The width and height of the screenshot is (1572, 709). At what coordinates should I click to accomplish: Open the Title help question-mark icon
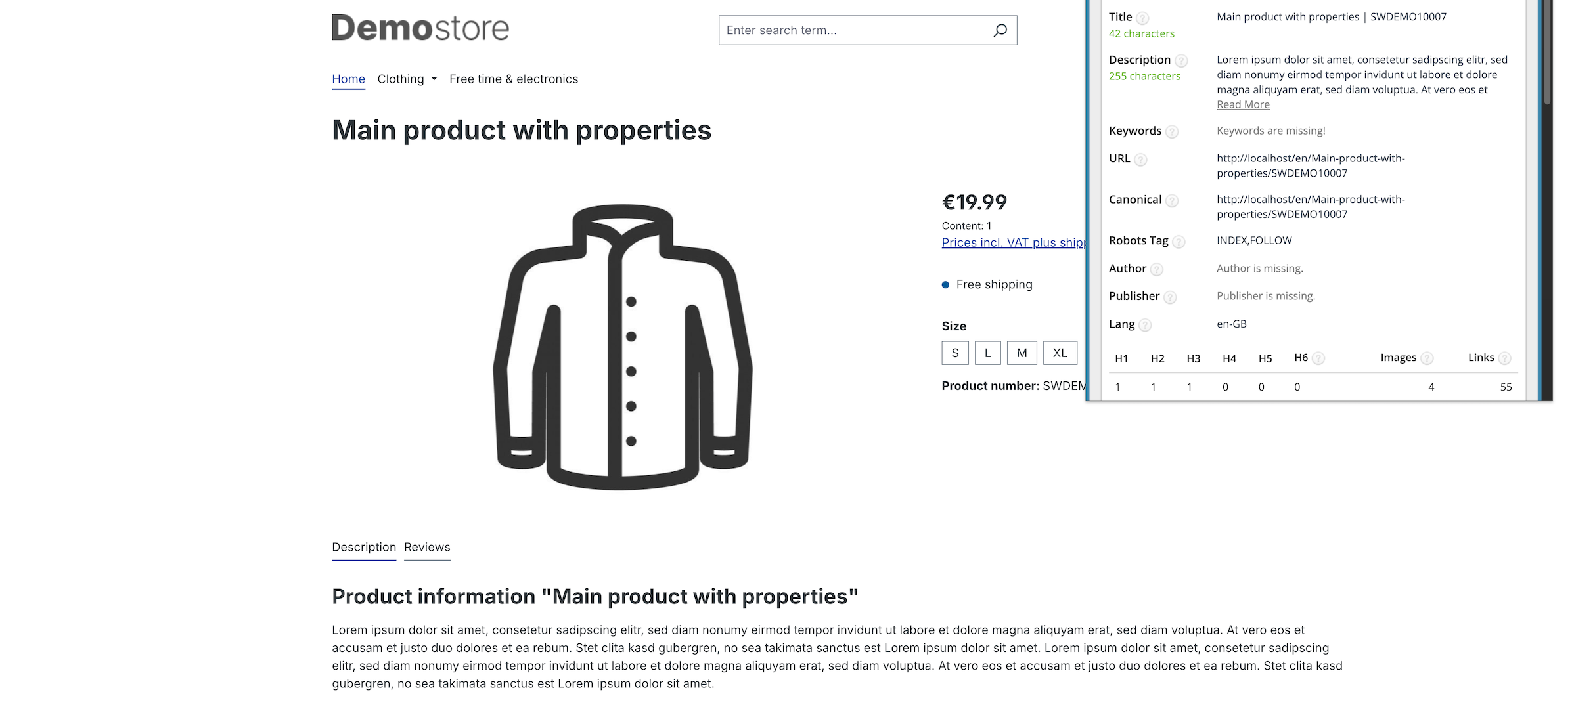1142,18
